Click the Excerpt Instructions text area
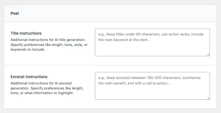The height and width of the screenshot is (113, 221). pyautogui.click(x=152, y=86)
